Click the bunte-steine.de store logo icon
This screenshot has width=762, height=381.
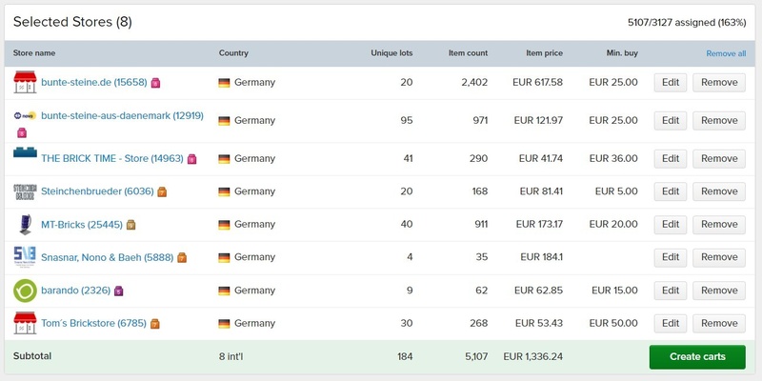[25, 82]
